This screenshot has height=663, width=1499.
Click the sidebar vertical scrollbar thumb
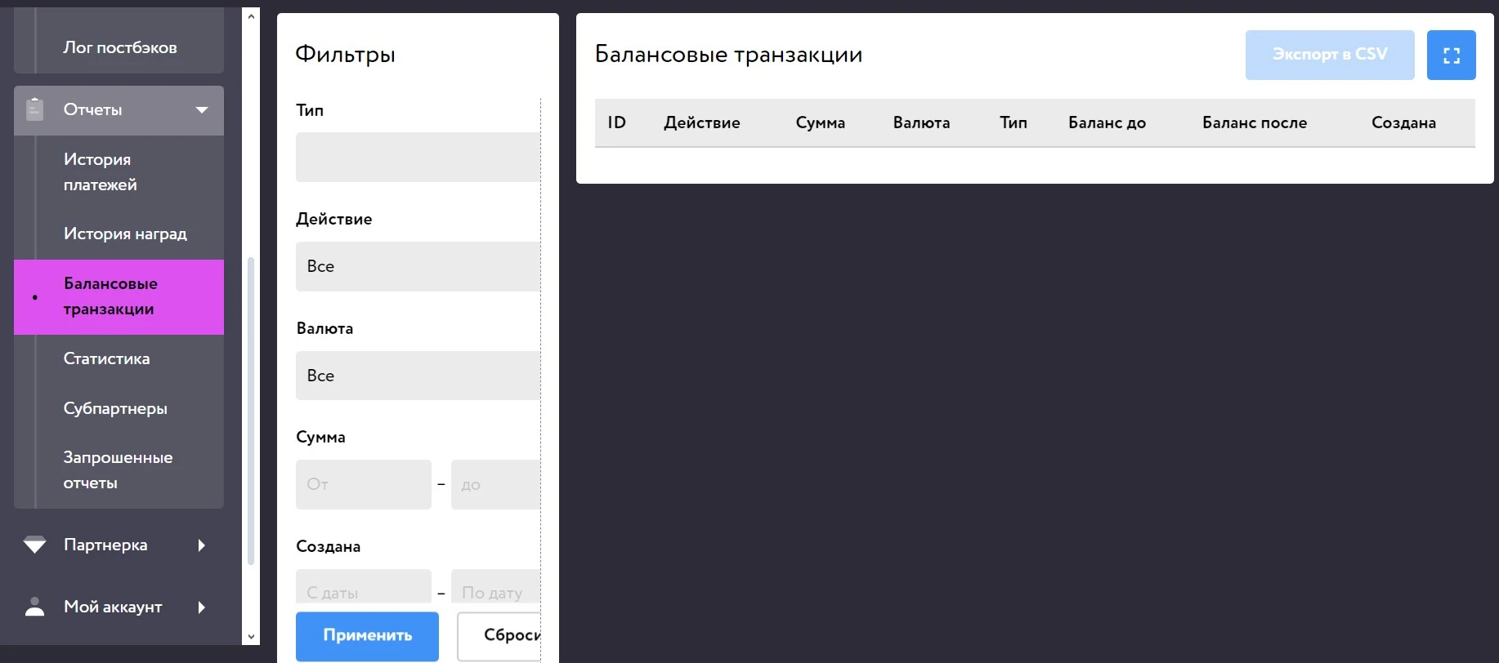[251, 411]
